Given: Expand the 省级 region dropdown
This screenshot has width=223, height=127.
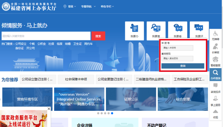Looking at the screenshot, I should click(70, 6).
